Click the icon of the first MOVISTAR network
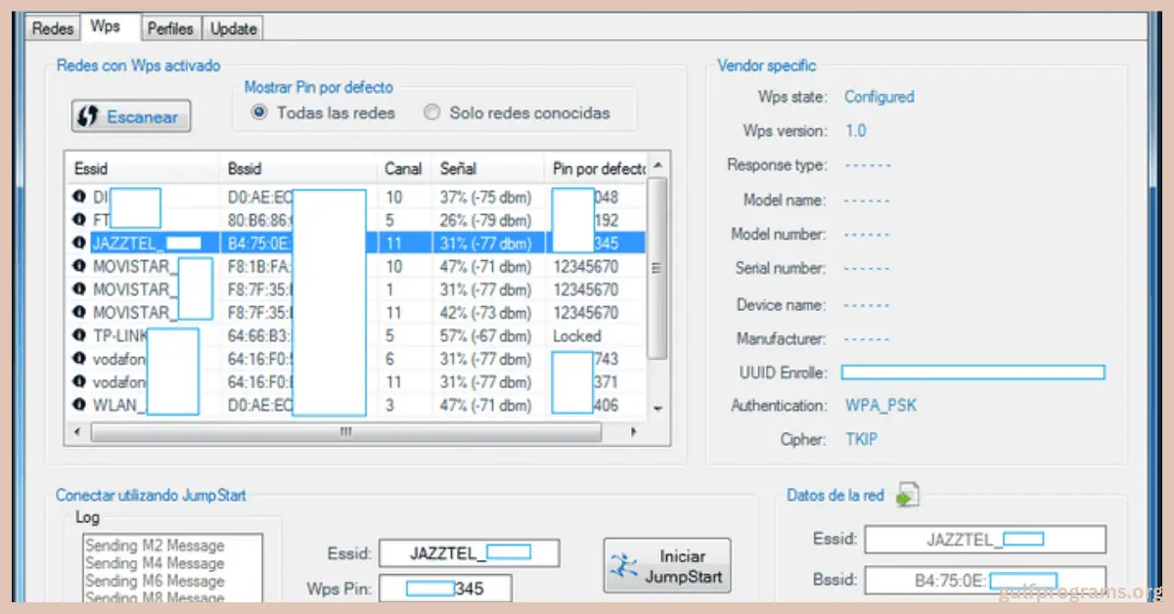 79,266
